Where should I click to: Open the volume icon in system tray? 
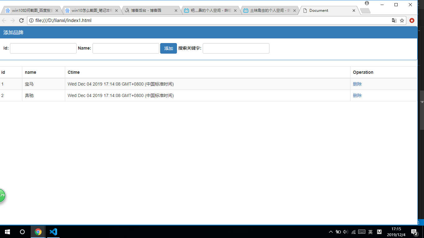346,232
